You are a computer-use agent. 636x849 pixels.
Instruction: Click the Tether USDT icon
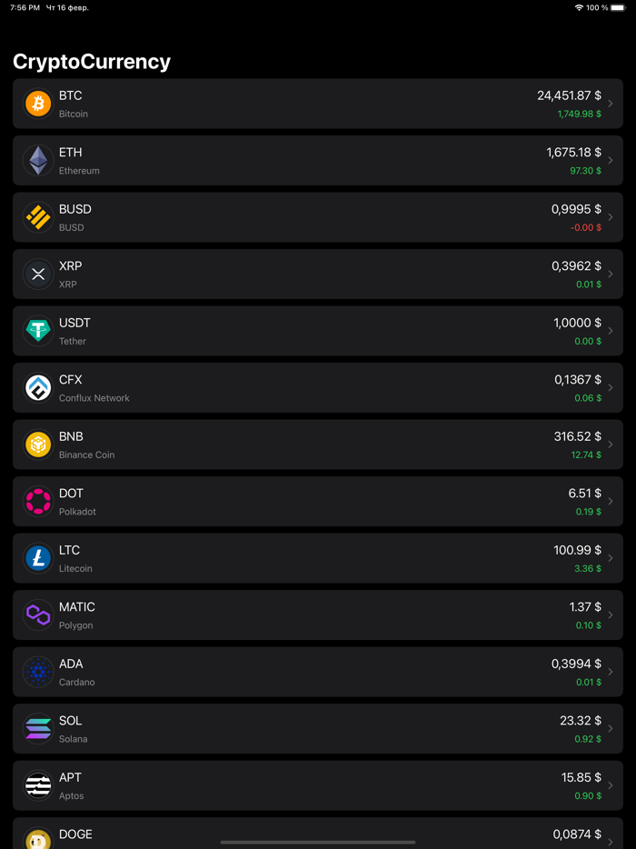pos(36,330)
